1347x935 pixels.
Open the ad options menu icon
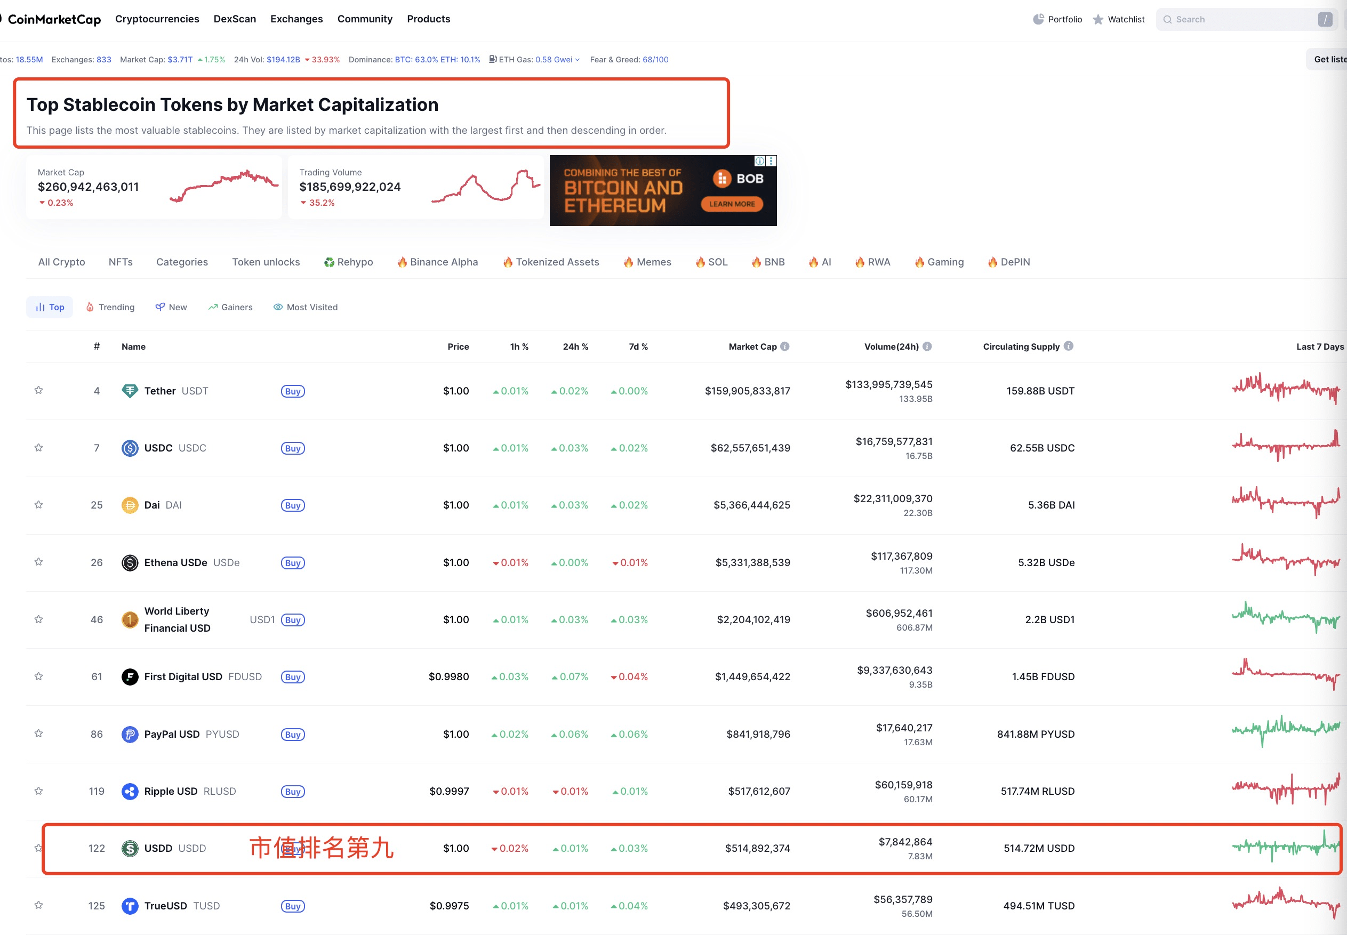click(x=771, y=161)
